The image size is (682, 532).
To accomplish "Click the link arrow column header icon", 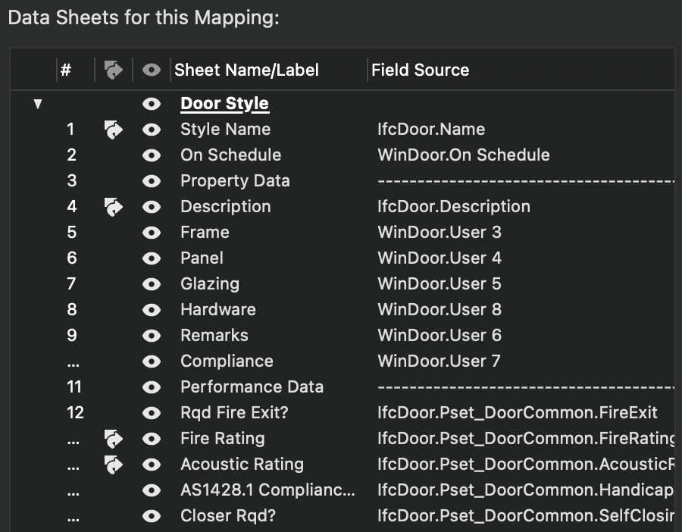I will click(113, 70).
